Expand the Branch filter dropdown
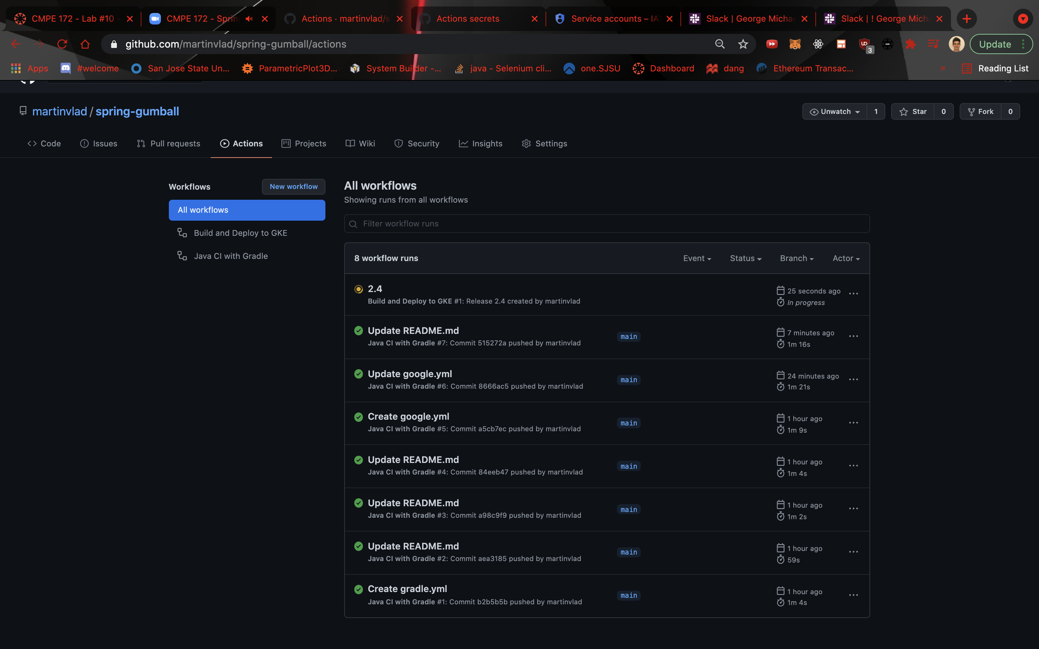This screenshot has height=649, width=1039. (797, 259)
